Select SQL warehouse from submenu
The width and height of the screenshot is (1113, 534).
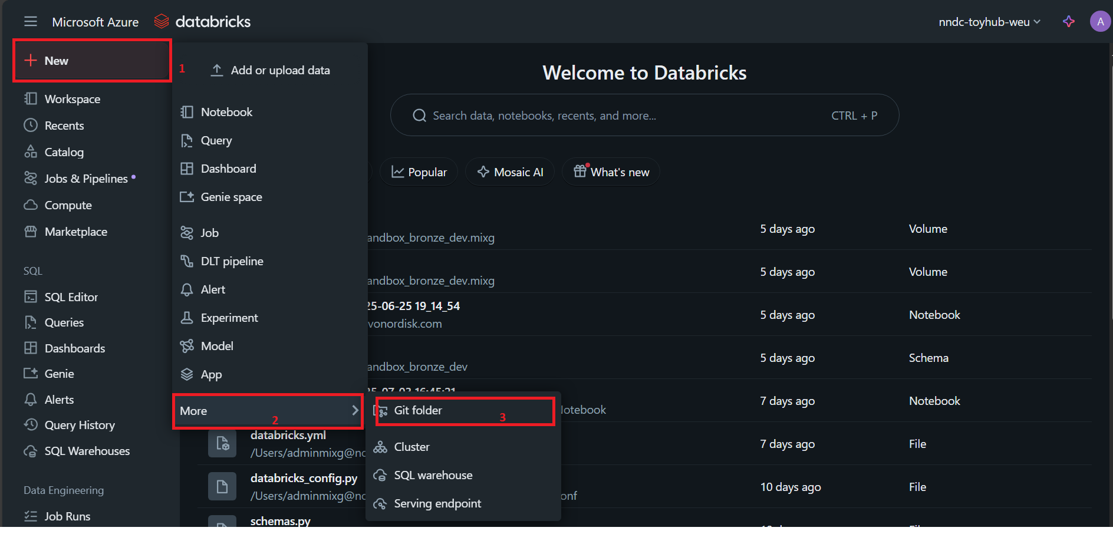coord(463,475)
